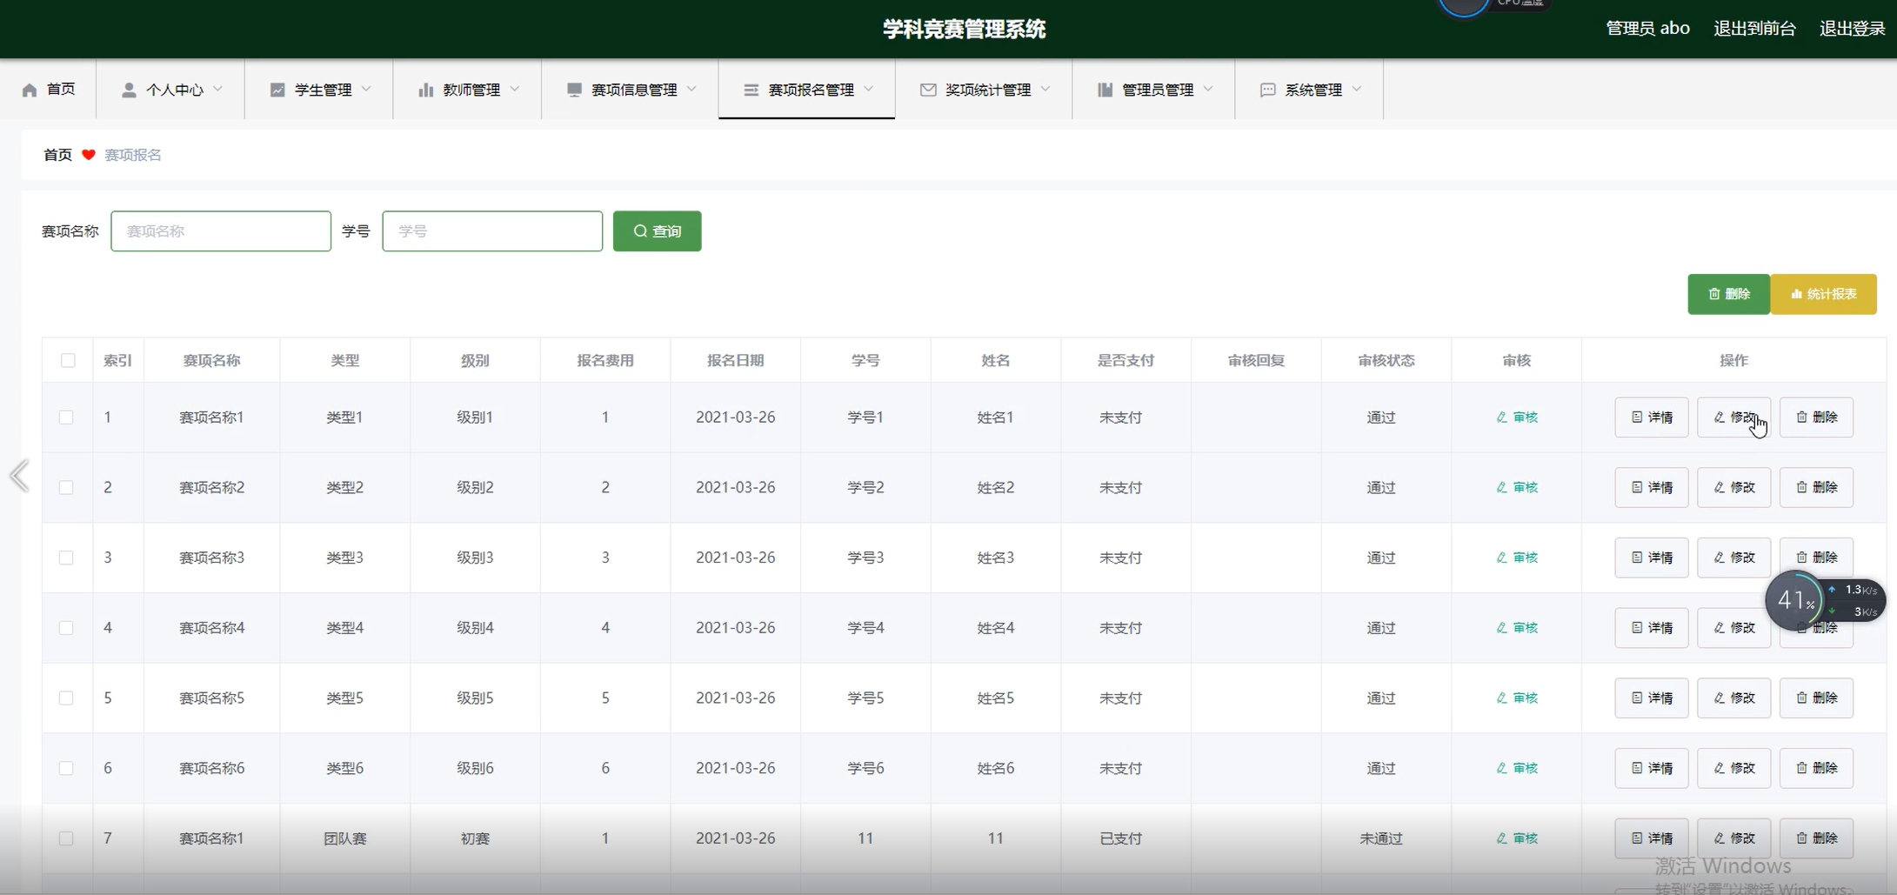Viewport: 1897px width, 895px height.
Task: Click 修改 button in row 2
Action: click(1733, 487)
